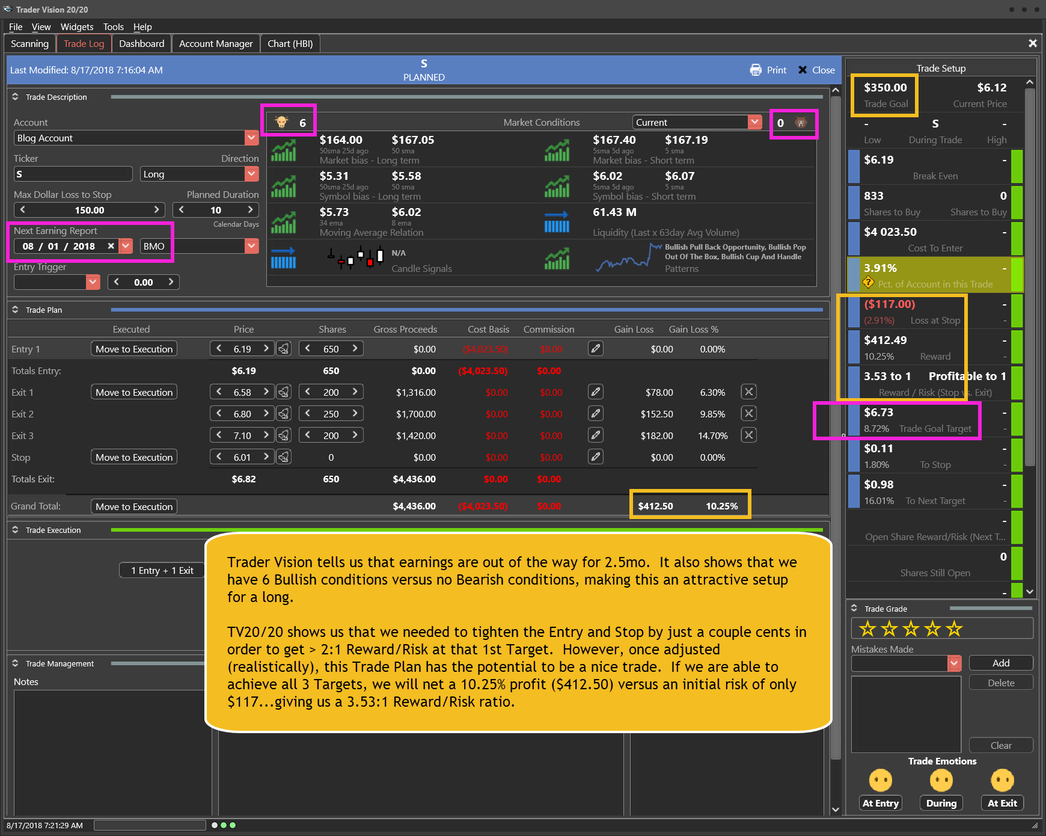This screenshot has height=836, width=1046.
Task: Click pencil edit icon on Exit 1 row
Action: coord(596,392)
